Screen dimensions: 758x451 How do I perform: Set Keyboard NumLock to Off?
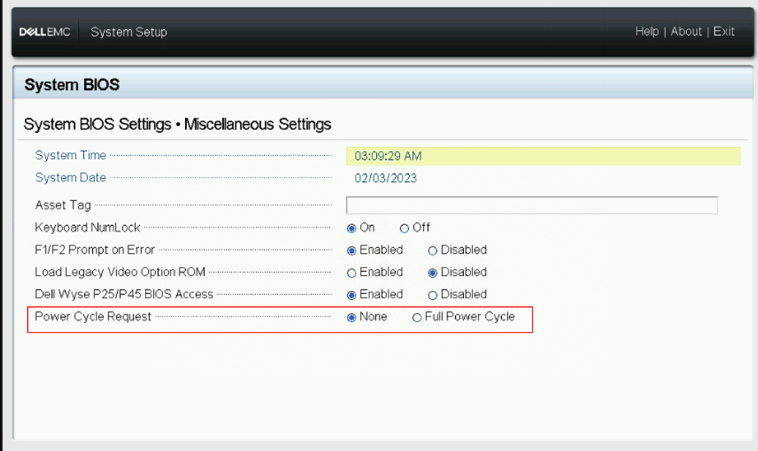pyautogui.click(x=405, y=228)
